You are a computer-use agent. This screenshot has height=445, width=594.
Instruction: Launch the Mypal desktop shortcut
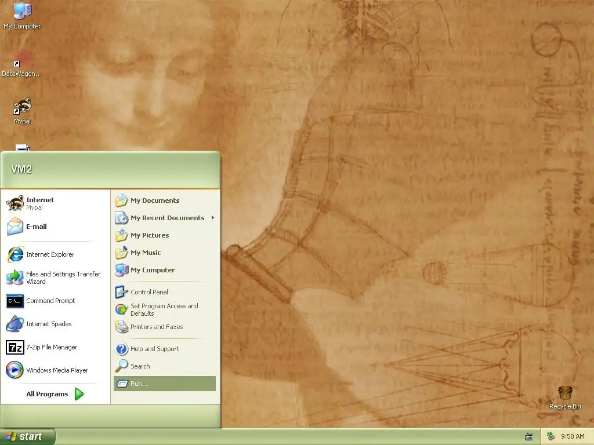(x=22, y=111)
